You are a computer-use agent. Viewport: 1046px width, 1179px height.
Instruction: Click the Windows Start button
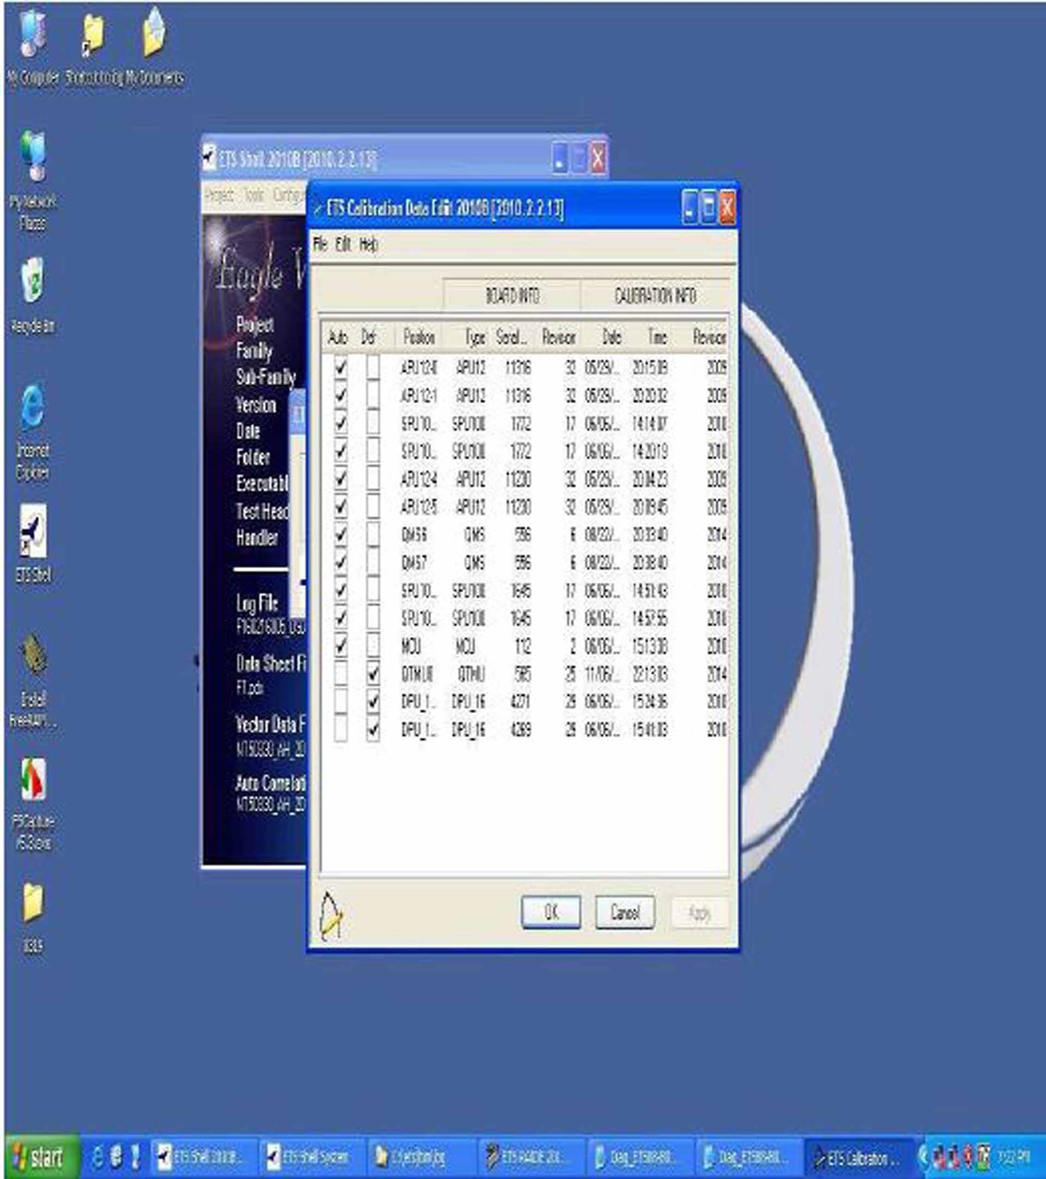(40, 1158)
